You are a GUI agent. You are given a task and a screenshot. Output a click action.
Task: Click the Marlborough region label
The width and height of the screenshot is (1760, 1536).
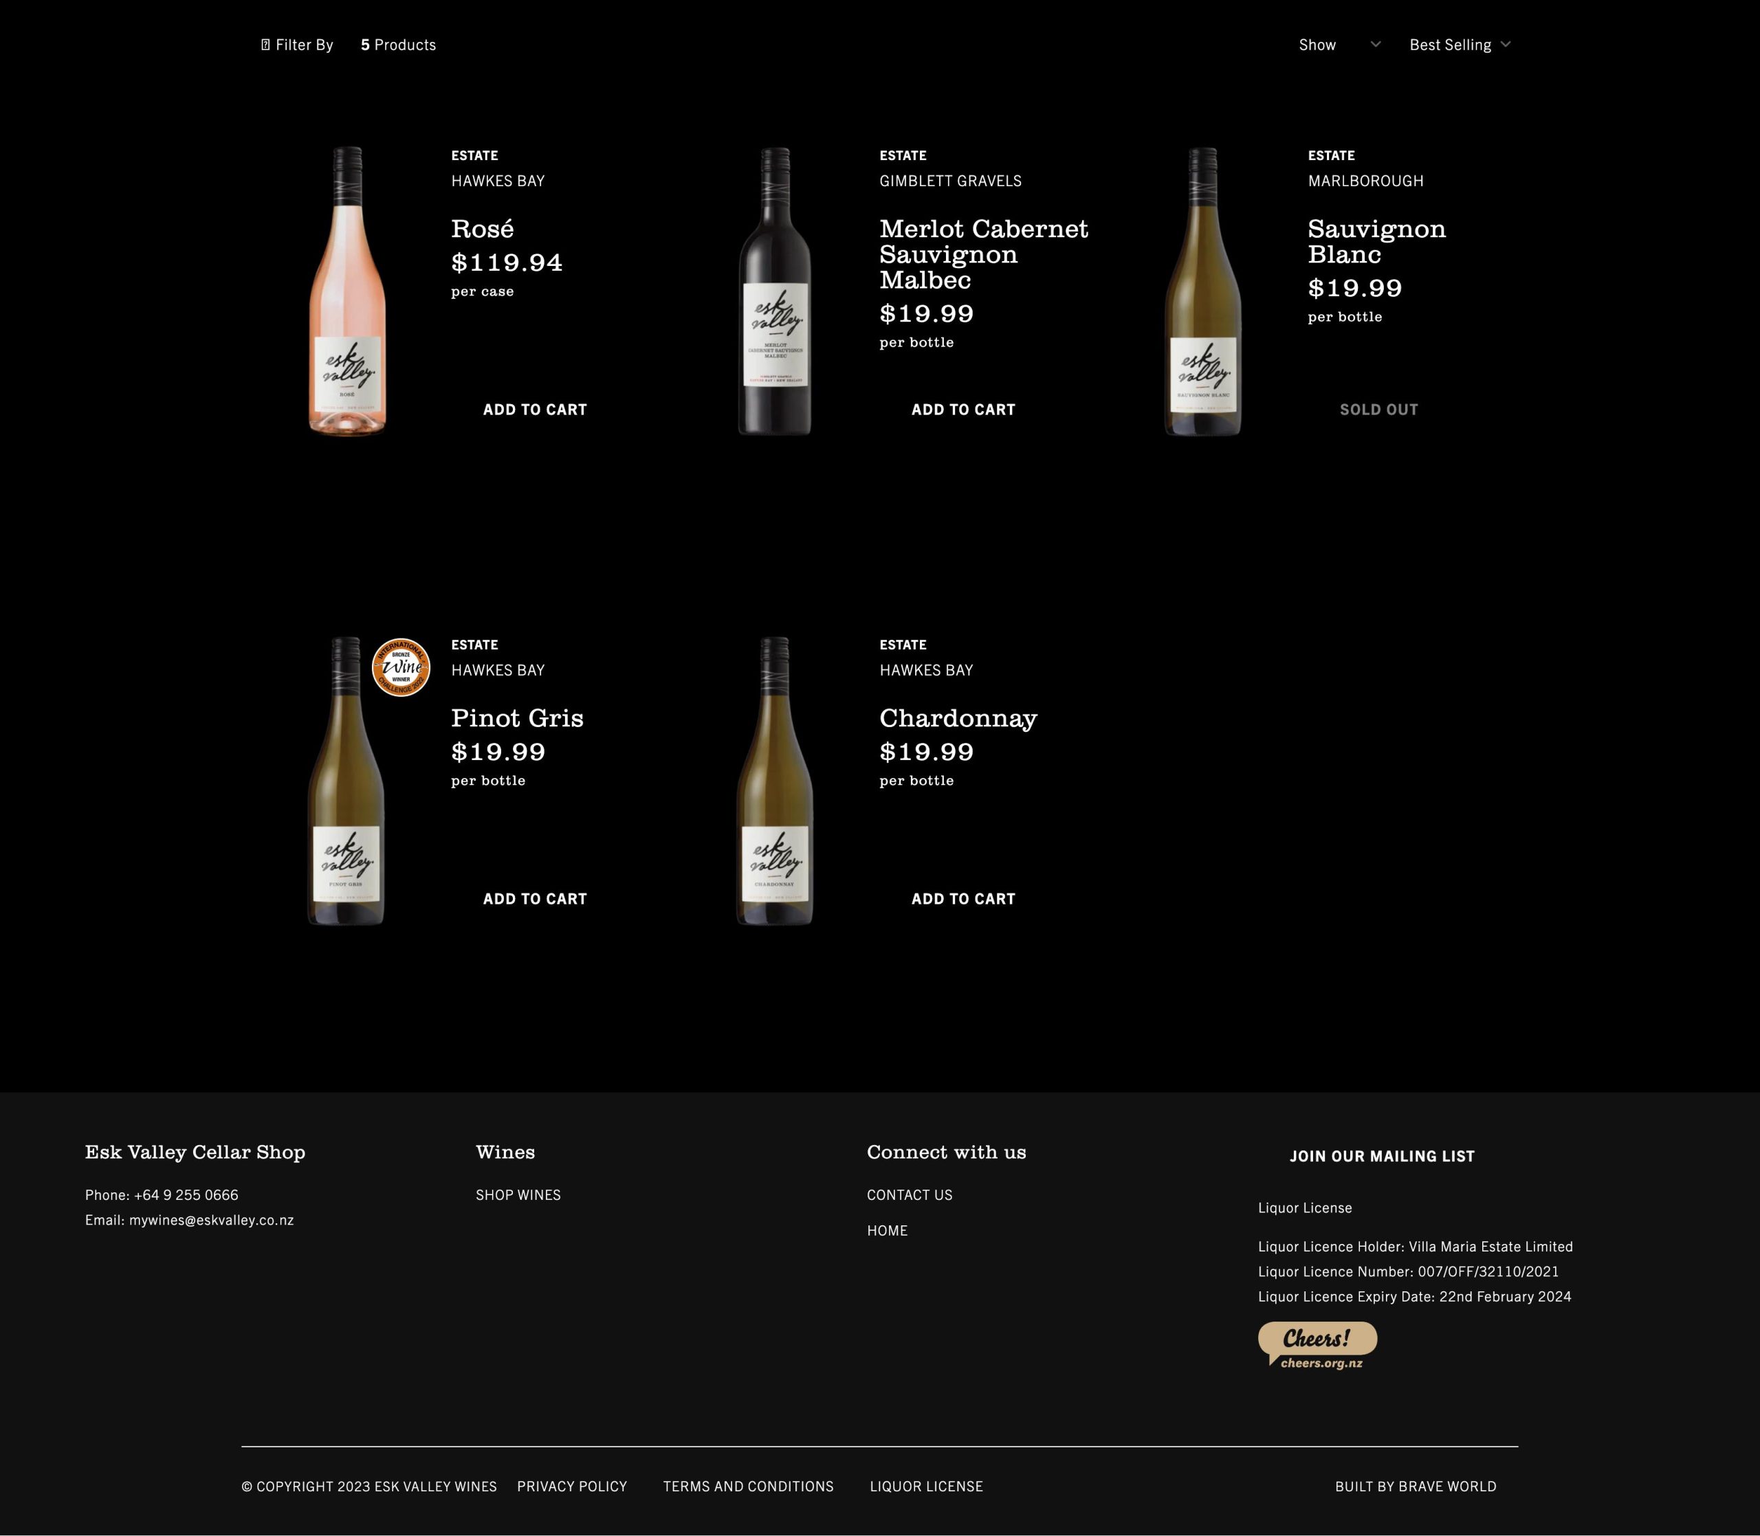pos(1365,181)
